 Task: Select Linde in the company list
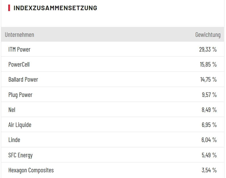[14, 140]
